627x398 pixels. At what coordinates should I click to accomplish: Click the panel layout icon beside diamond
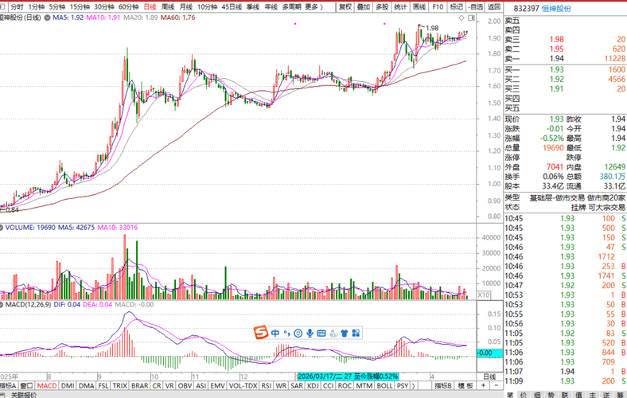click(472, 18)
